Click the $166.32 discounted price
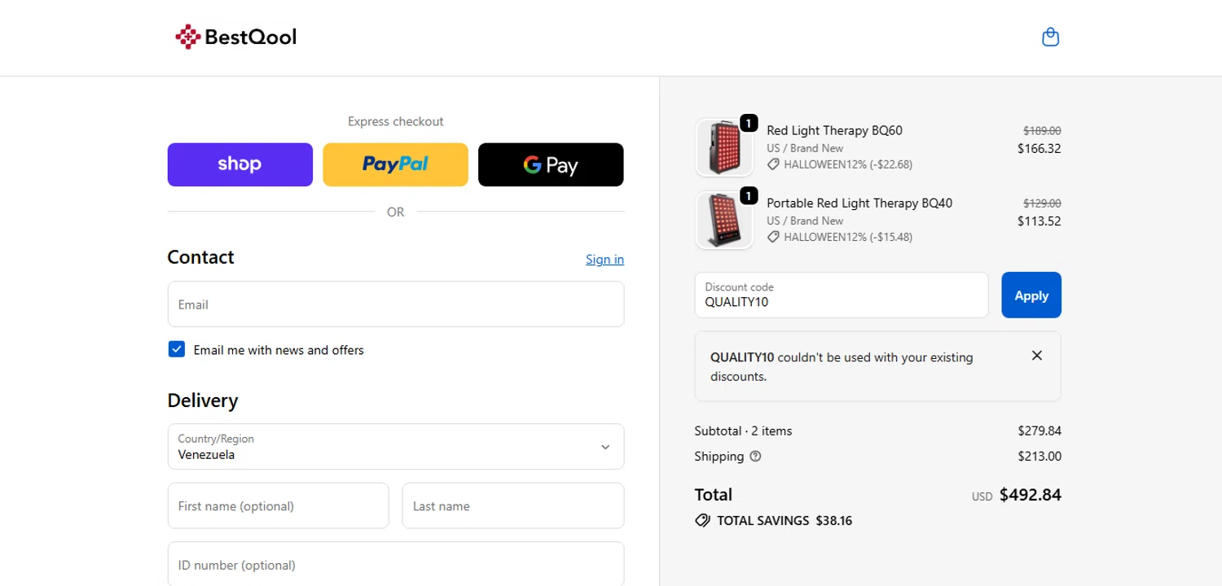Viewport: 1222px width, 586px height. click(1040, 149)
